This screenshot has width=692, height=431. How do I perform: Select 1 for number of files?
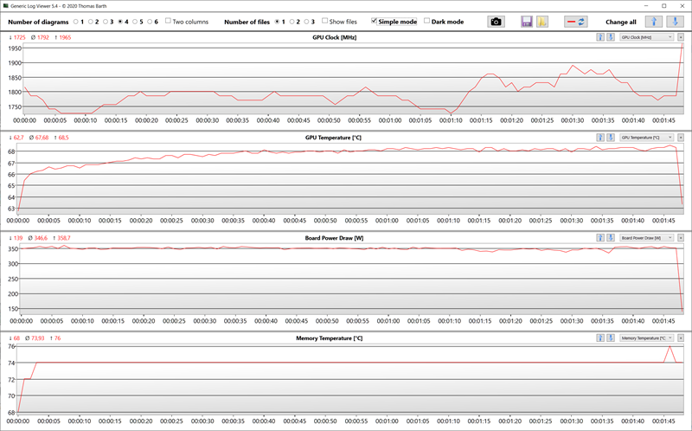click(x=277, y=22)
